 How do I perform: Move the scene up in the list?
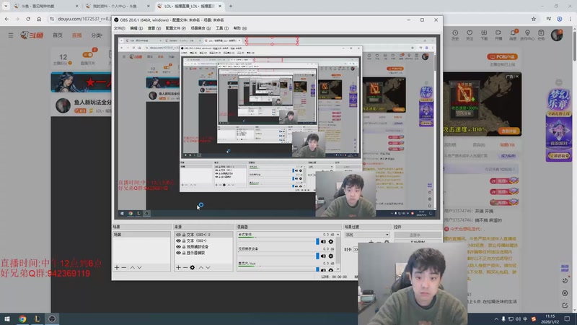coord(133,267)
